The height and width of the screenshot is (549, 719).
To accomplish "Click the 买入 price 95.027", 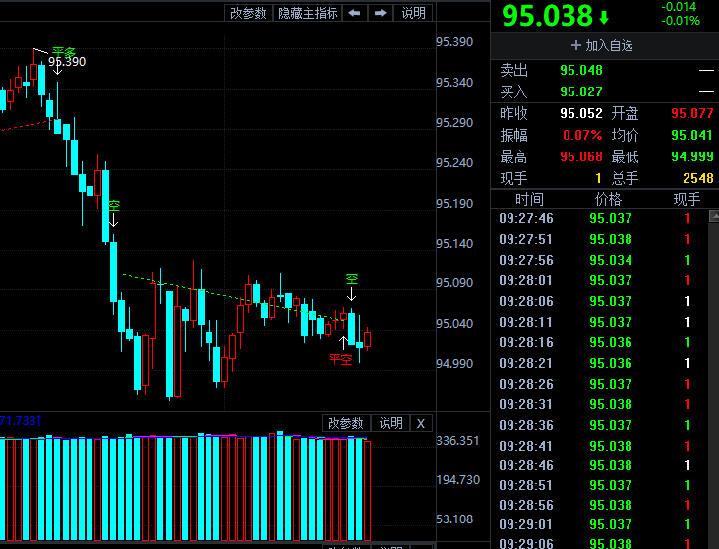I will (581, 91).
